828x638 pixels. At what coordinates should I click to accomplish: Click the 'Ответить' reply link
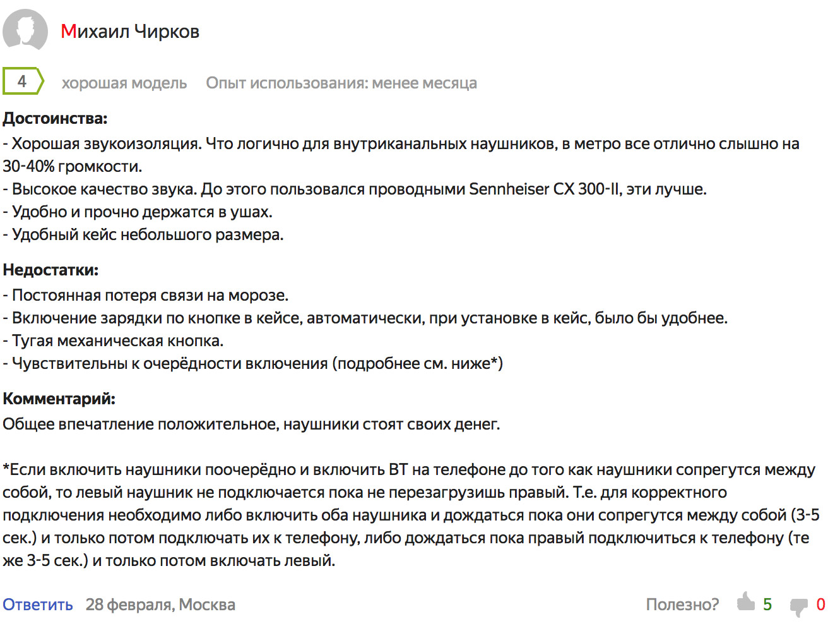click(x=38, y=605)
